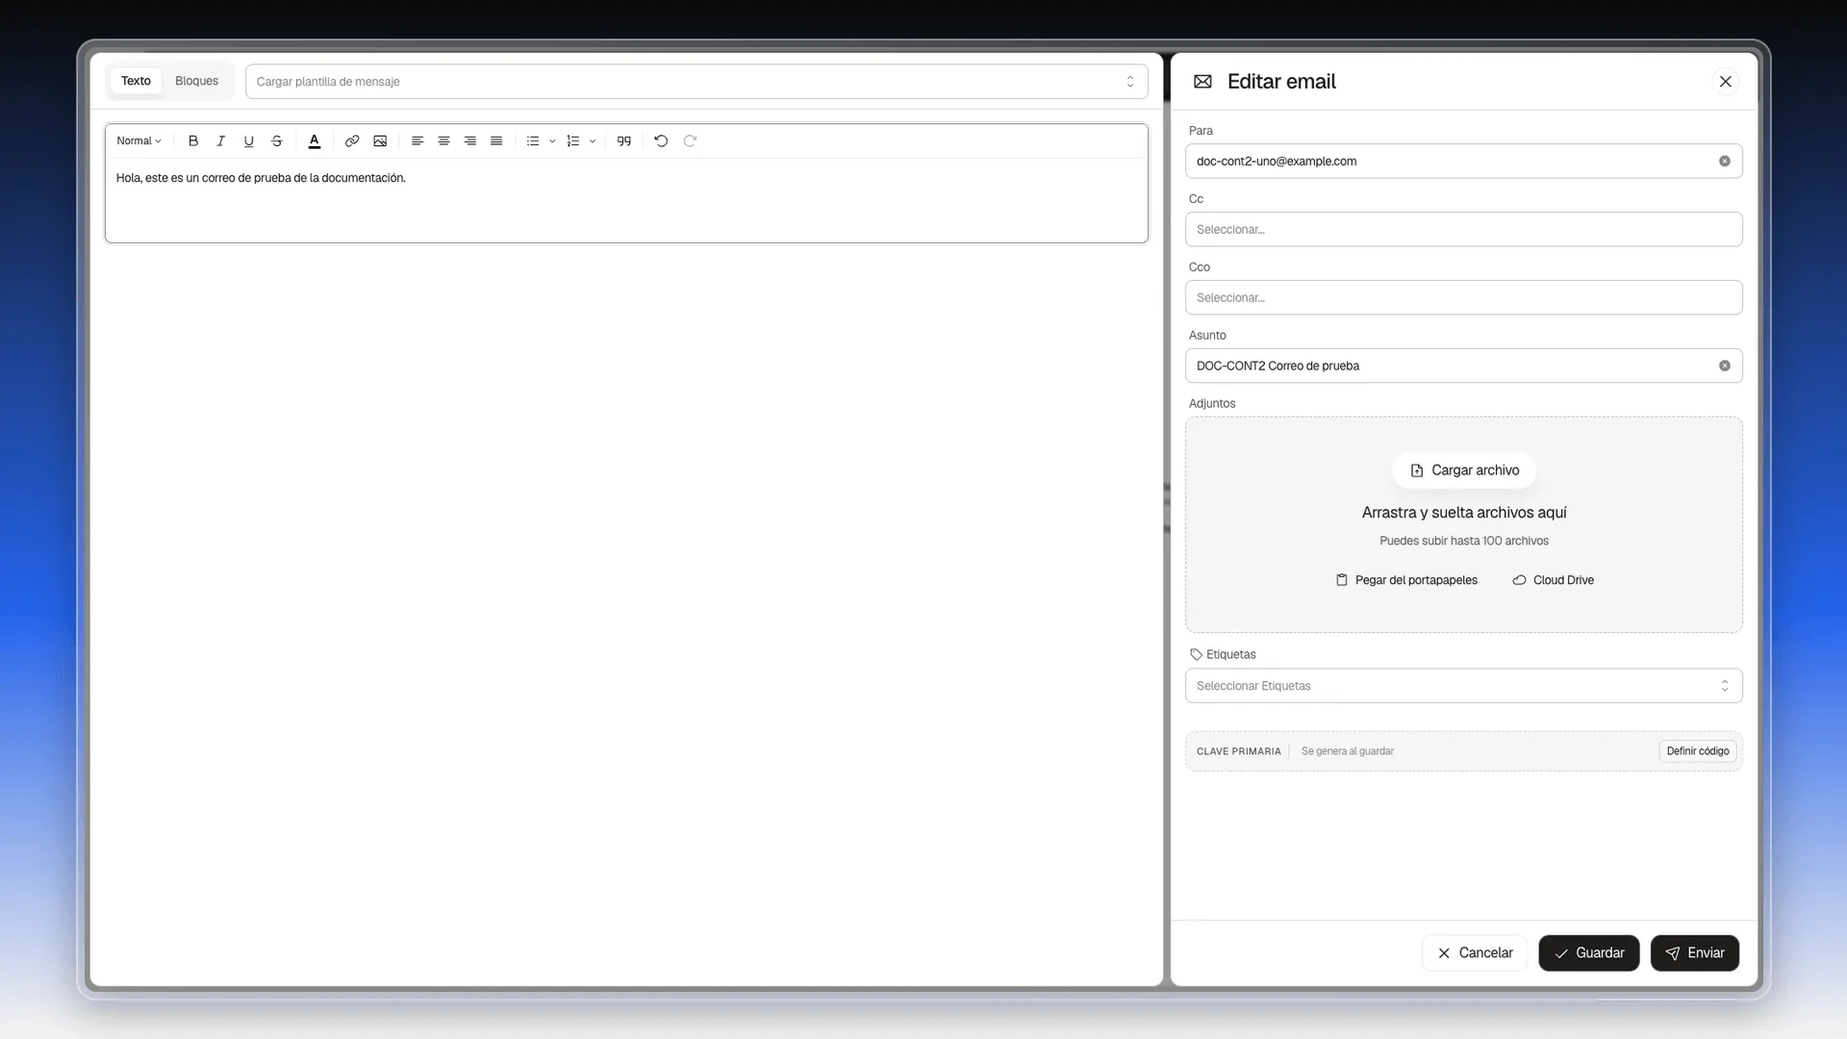Align text to the left
1847x1039 pixels.
pyautogui.click(x=417, y=141)
